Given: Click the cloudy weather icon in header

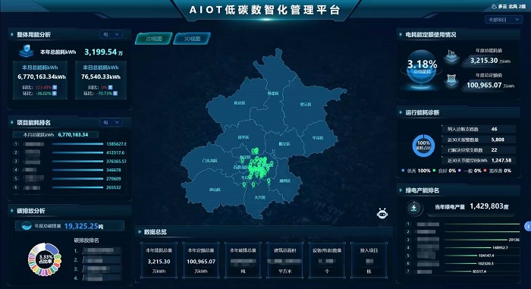Looking at the screenshot, I should (494, 6).
